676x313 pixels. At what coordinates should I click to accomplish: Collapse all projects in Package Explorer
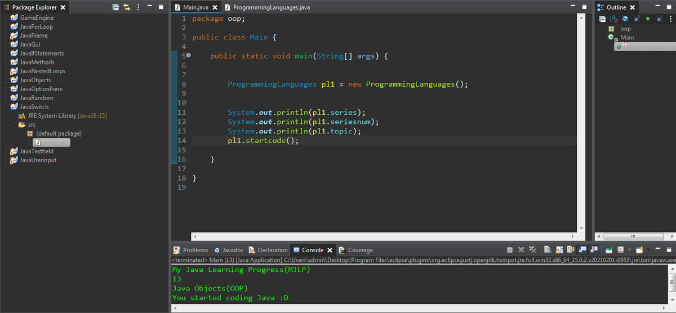pos(115,7)
